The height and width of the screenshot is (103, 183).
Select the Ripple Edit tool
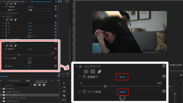(64, 91)
